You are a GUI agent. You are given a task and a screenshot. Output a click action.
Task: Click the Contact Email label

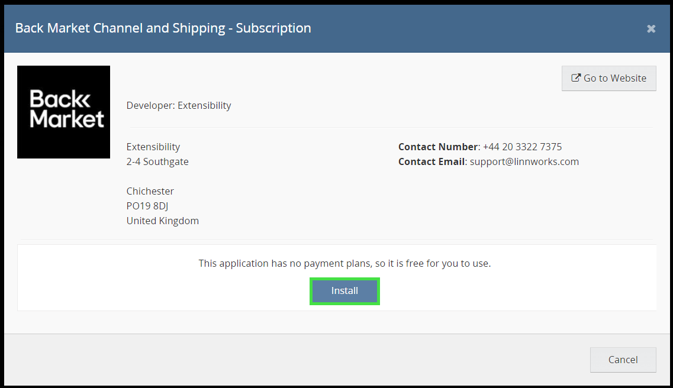[432, 161]
